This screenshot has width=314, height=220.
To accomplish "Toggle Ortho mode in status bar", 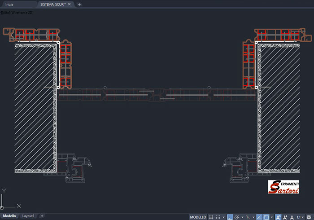I will point(229,217).
